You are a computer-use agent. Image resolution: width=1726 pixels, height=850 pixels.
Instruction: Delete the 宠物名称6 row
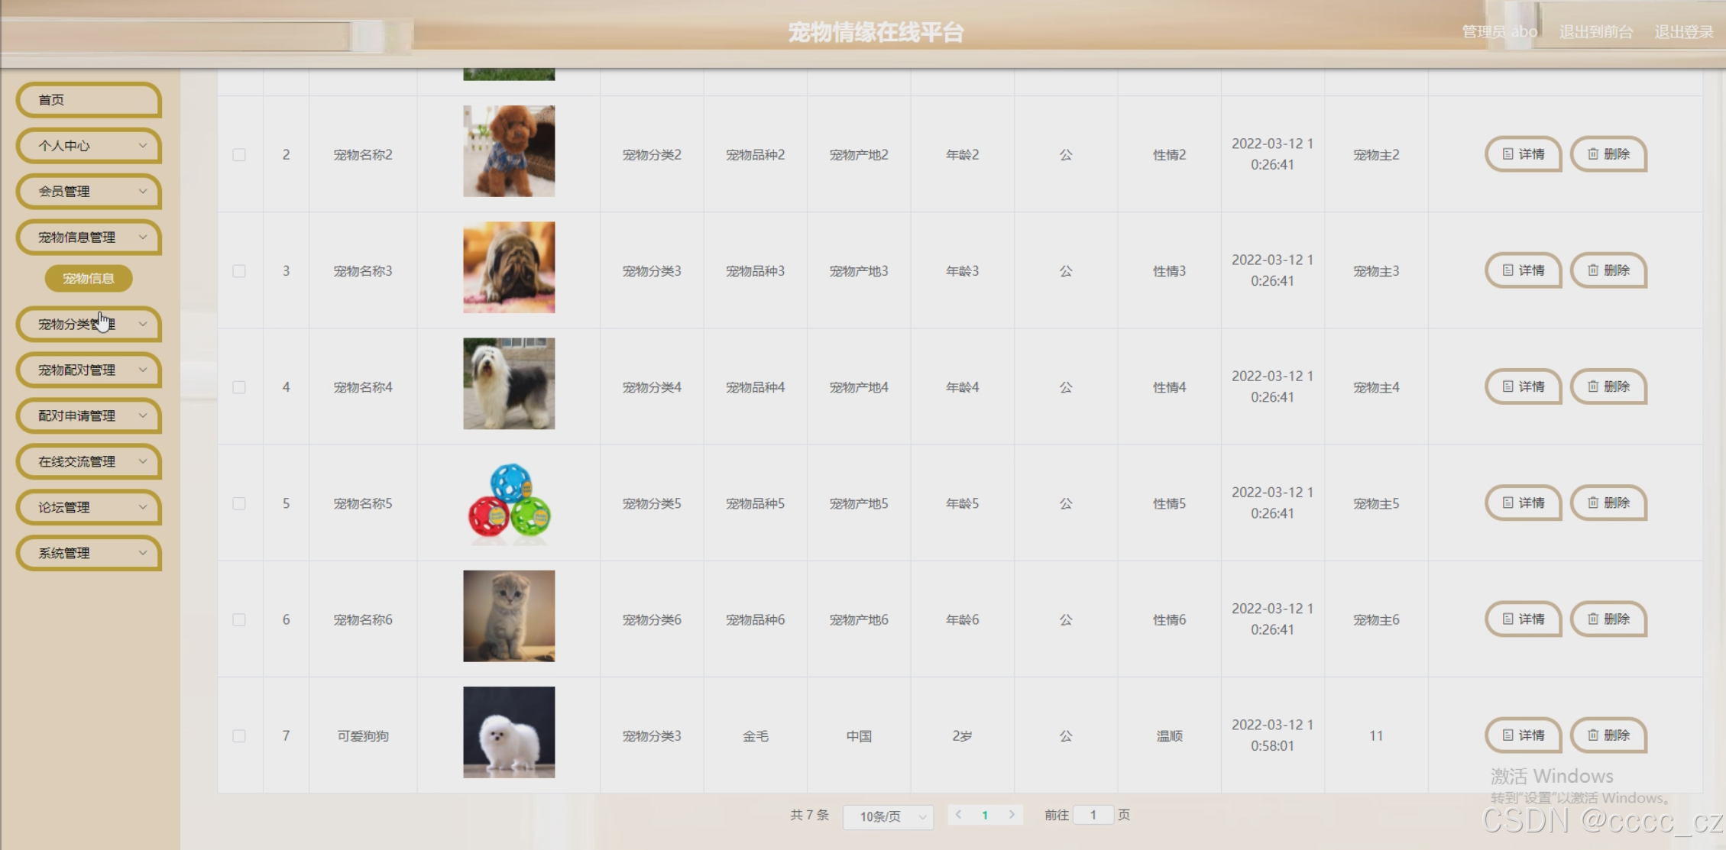pyautogui.click(x=1608, y=619)
